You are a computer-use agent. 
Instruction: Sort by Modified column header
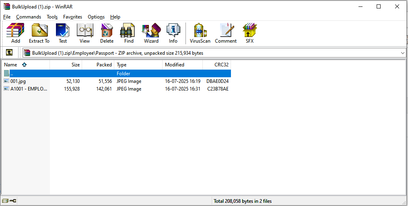(175, 65)
